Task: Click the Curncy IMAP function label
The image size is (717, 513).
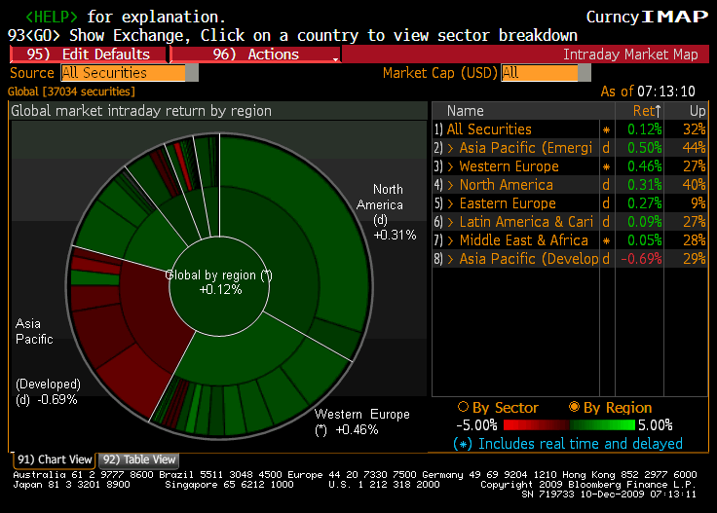Action: click(647, 17)
